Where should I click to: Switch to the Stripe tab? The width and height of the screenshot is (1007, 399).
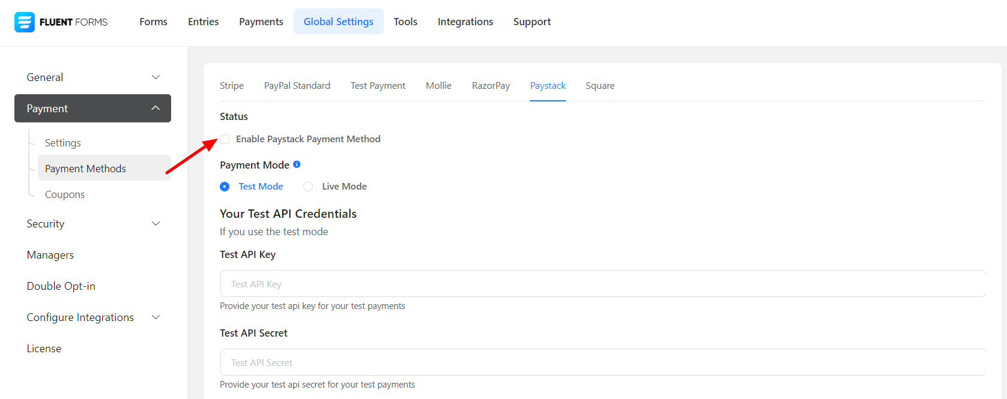click(232, 86)
